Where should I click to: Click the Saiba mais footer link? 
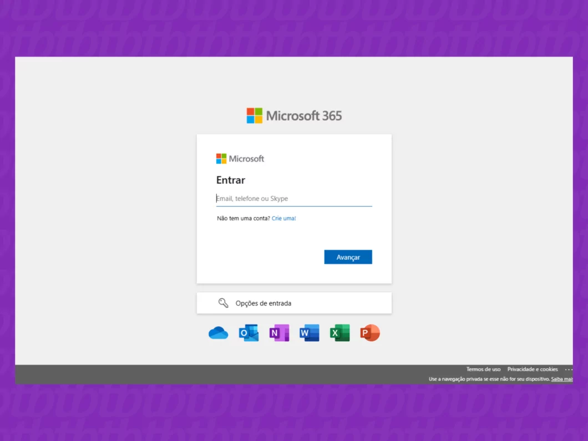coord(562,379)
